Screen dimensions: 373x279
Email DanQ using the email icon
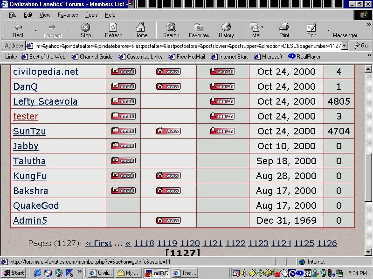(x=123, y=86)
